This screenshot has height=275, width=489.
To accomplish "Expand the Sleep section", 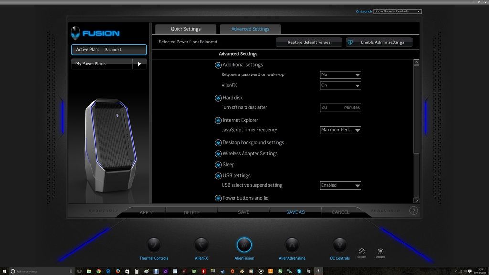I will pyautogui.click(x=218, y=165).
